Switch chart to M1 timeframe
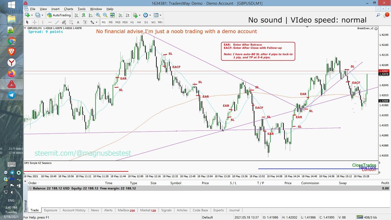The height and width of the screenshot is (220, 391). [104, 22]
